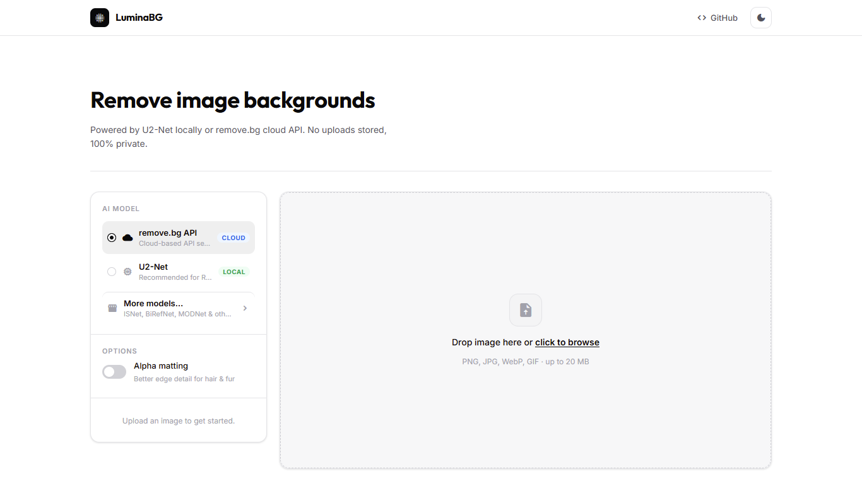862x484 pixels.
Task: Select the U2-Net radio button
Action: [112, 272]
